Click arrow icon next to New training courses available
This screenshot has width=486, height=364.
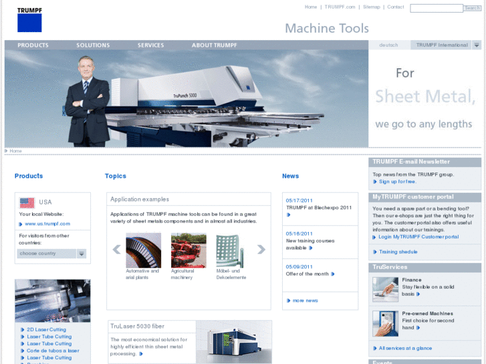tap(311, 248)
